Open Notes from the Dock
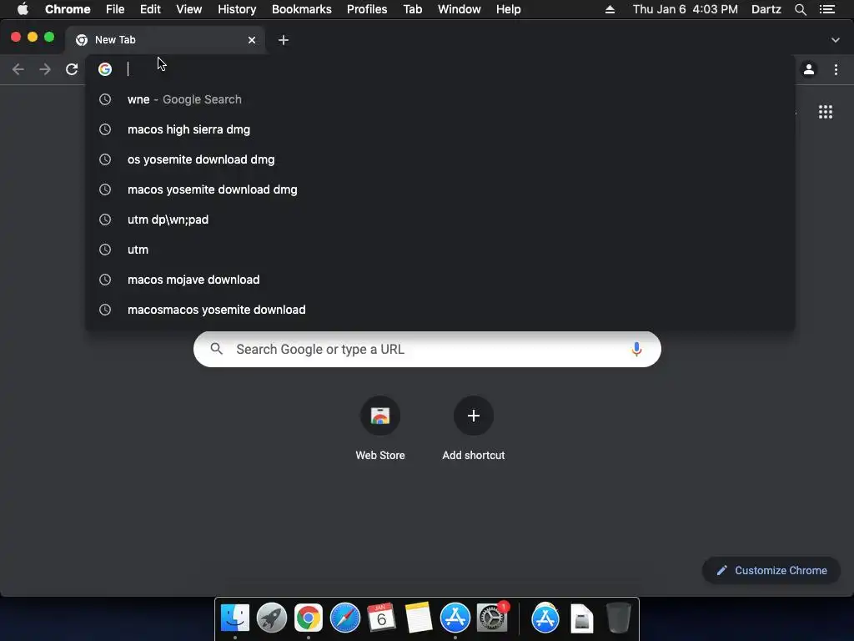 [419, 618]
